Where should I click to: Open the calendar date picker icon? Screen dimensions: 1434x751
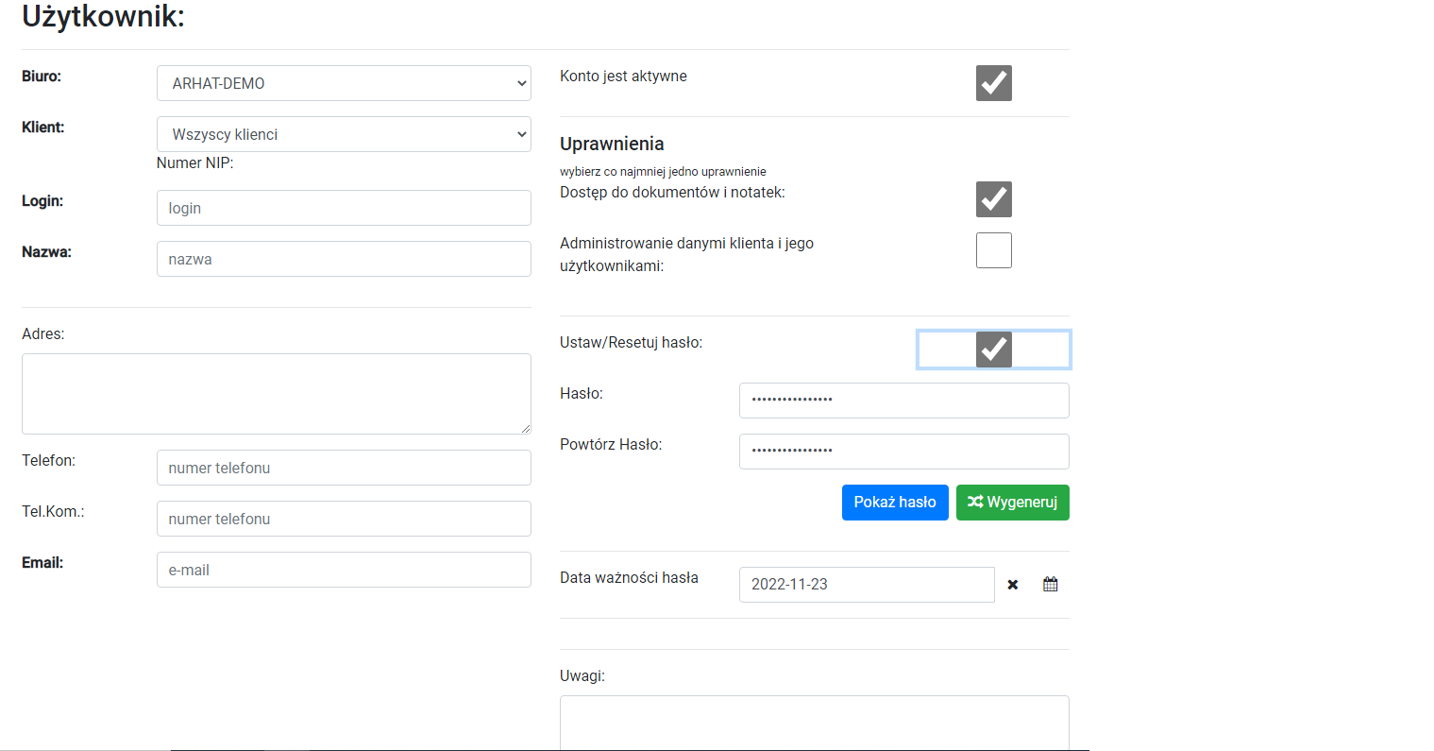1050,585
